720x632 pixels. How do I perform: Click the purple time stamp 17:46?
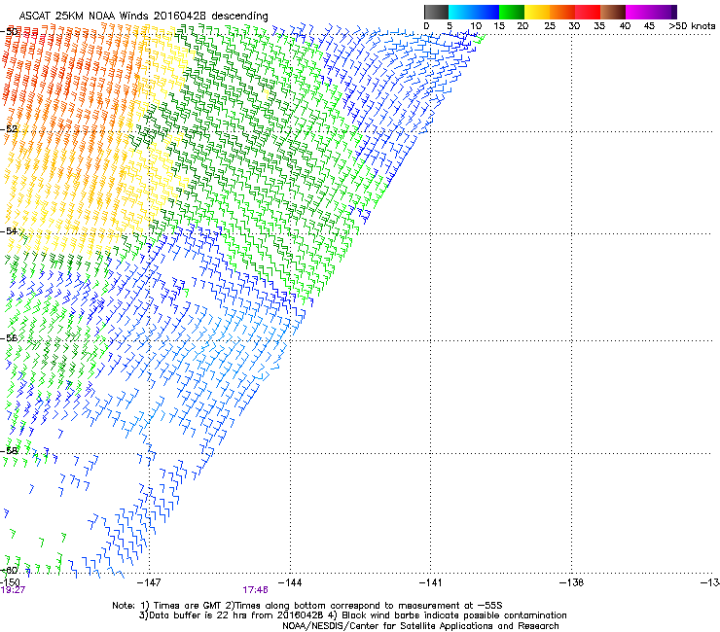(x=255, y=590)
